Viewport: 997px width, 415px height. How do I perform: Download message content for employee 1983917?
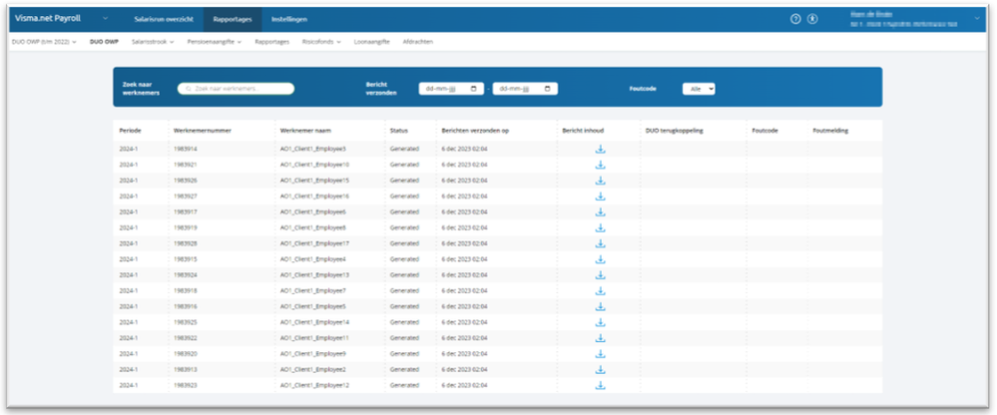[x=600, y=211]
